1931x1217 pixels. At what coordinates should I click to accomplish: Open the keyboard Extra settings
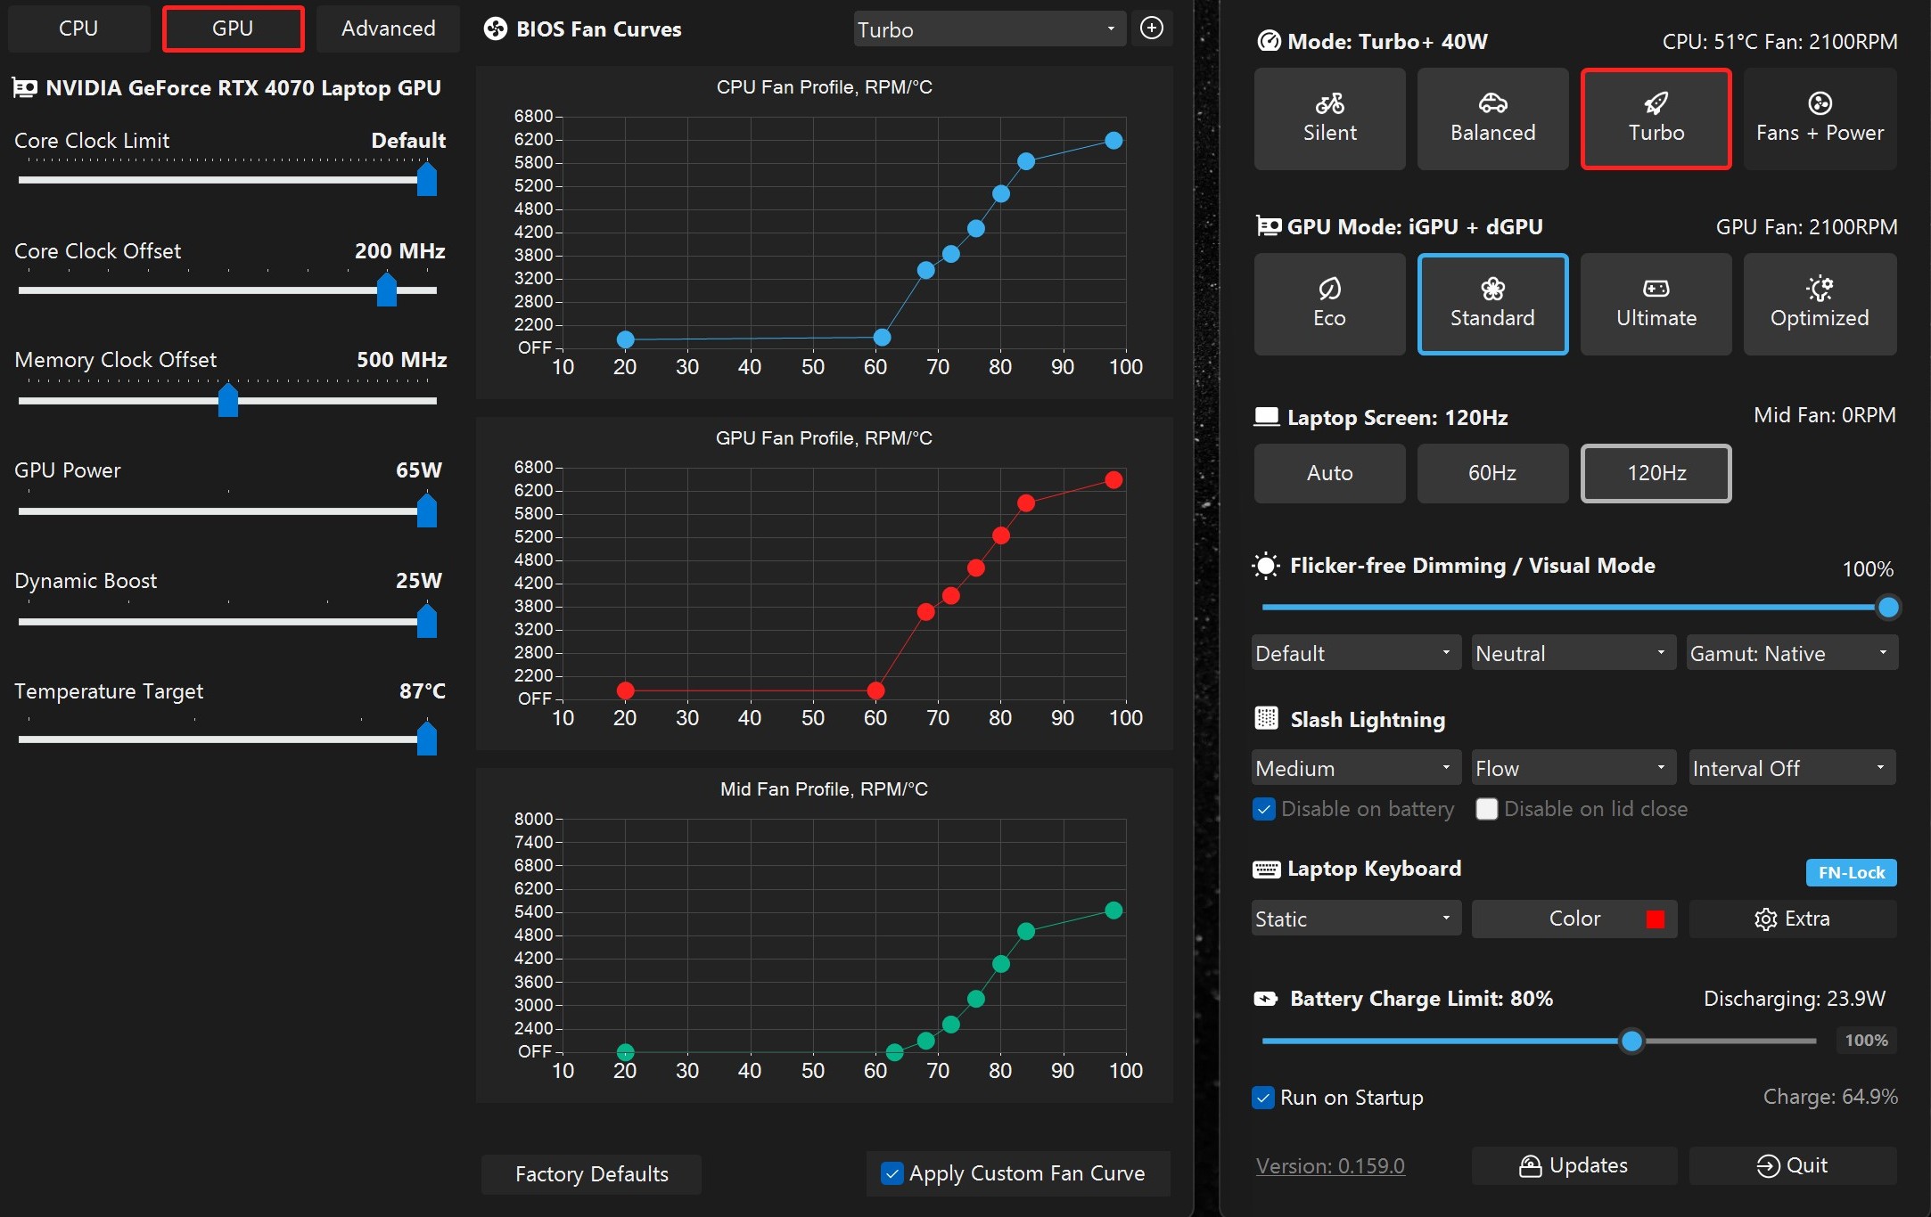pyautogui.click(x=1792, y=919)
